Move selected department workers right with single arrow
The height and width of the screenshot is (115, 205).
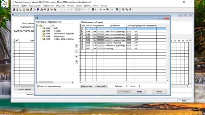[x=77, y=46]
